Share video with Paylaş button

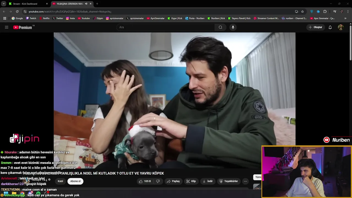tap(173, 181)
